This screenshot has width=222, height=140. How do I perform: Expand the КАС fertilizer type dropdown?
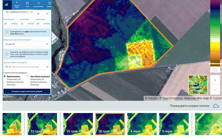tap(19, 12)
